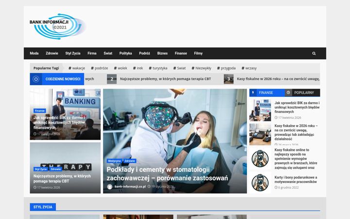Open Styl Życia menu item

73,53
